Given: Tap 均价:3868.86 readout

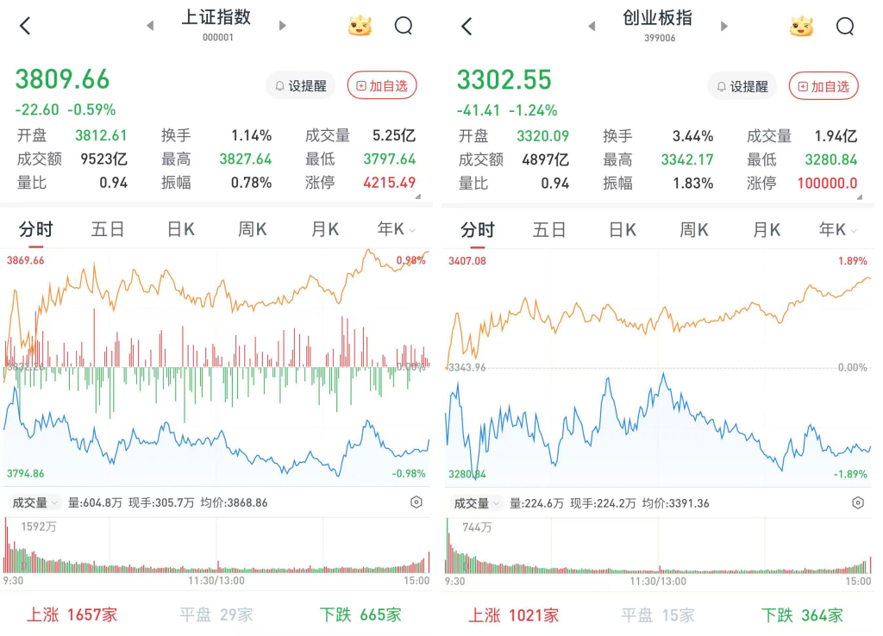Looking at the screenshot, I should pyautogui.click(x=235, y=502).
